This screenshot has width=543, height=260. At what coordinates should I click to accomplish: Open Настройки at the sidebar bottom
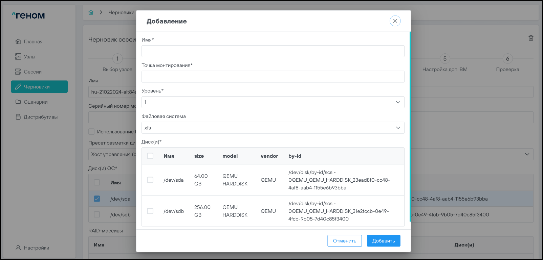(36, 248)
